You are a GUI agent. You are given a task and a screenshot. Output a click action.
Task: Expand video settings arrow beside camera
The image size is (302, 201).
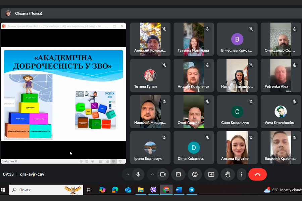click(x=152, y=174)
